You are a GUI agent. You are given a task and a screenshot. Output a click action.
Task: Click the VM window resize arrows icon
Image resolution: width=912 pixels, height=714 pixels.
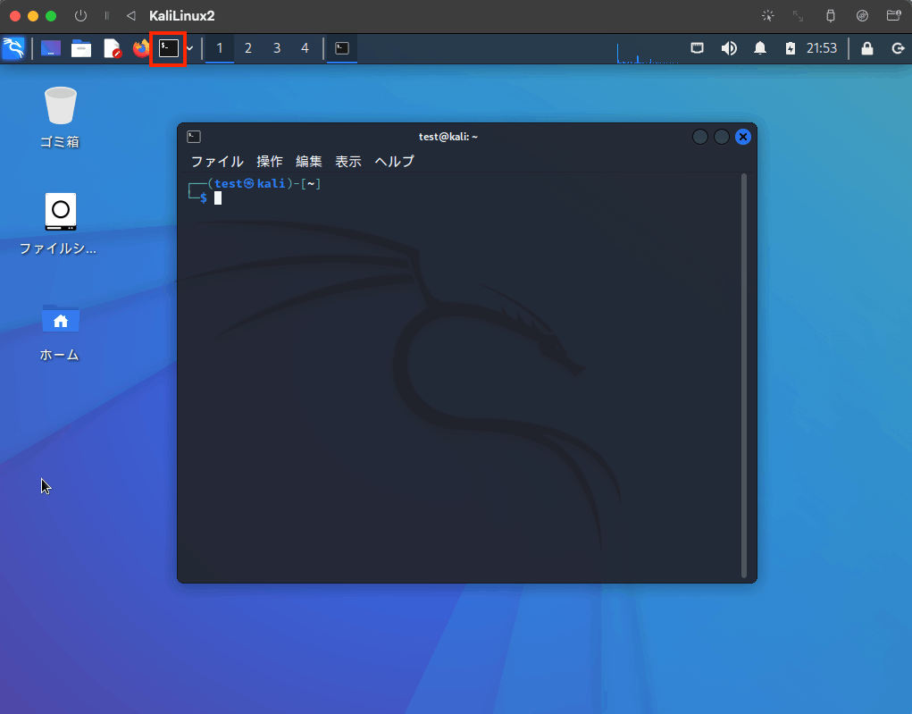[798, 16]
